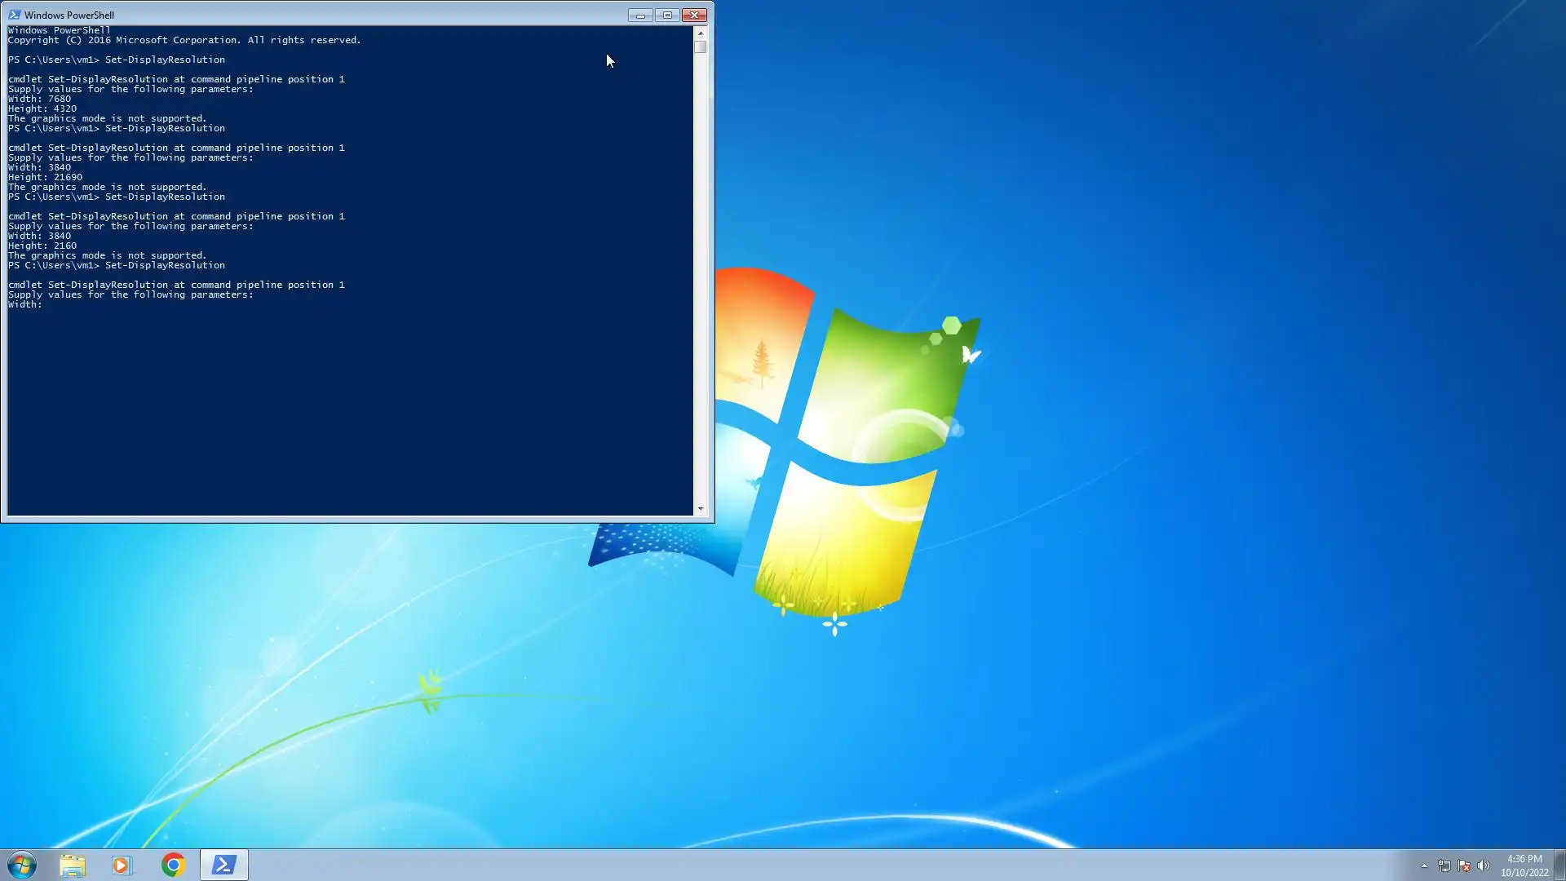Maximize the PowerShell window
The width and height of the screenshot is (1566, 881).
pos(667,15)
